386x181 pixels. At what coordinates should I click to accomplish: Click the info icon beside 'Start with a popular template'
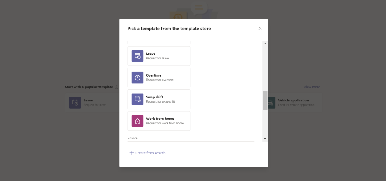pos(117,87)
